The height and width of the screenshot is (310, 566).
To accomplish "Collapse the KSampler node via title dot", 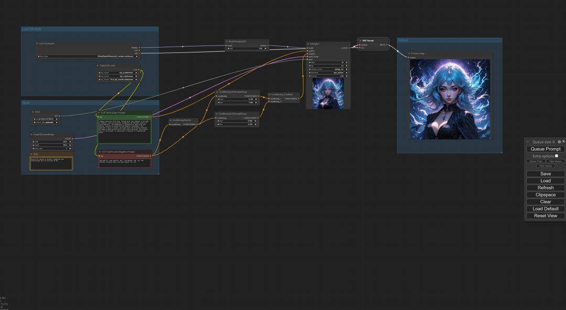I will pyautogui.click(x=308, y=44).
